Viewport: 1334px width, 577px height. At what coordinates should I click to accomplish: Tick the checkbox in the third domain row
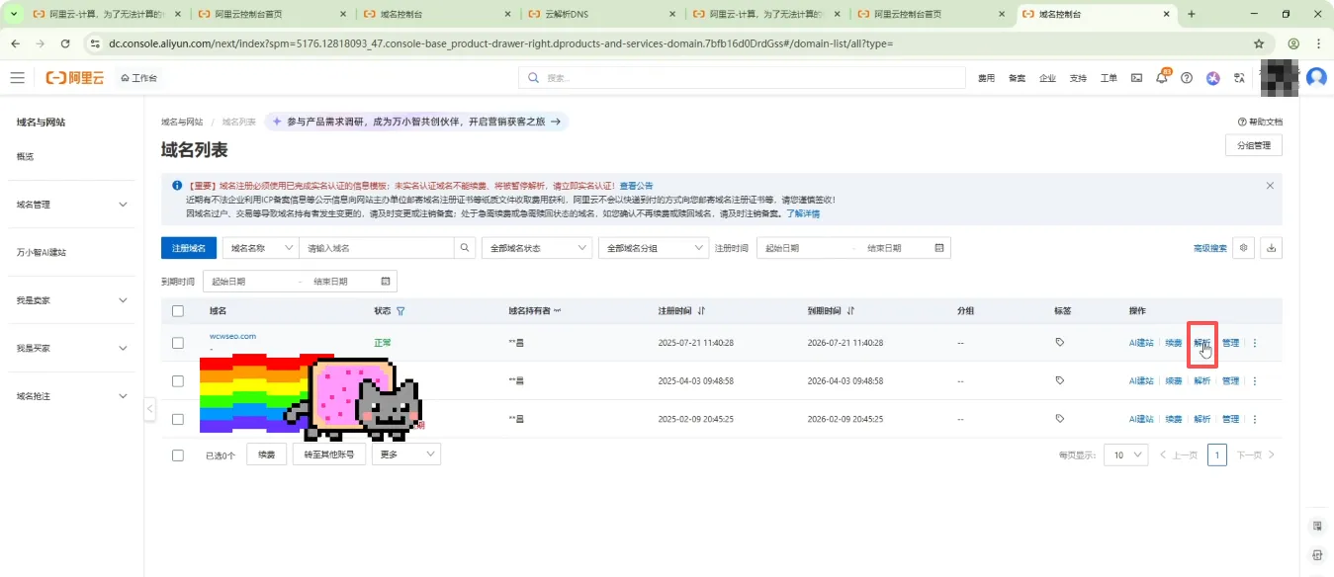tap(178, 419)
